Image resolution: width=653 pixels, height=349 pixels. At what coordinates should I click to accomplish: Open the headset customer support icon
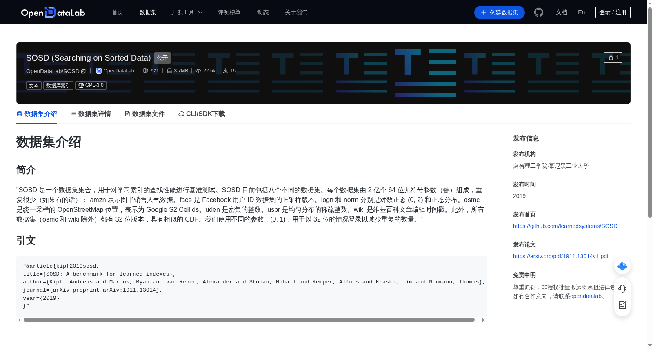(x=622, y=289)
